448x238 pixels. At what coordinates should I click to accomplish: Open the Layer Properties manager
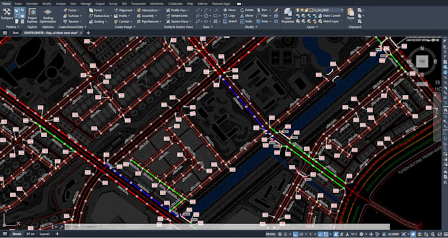point(288,15)
